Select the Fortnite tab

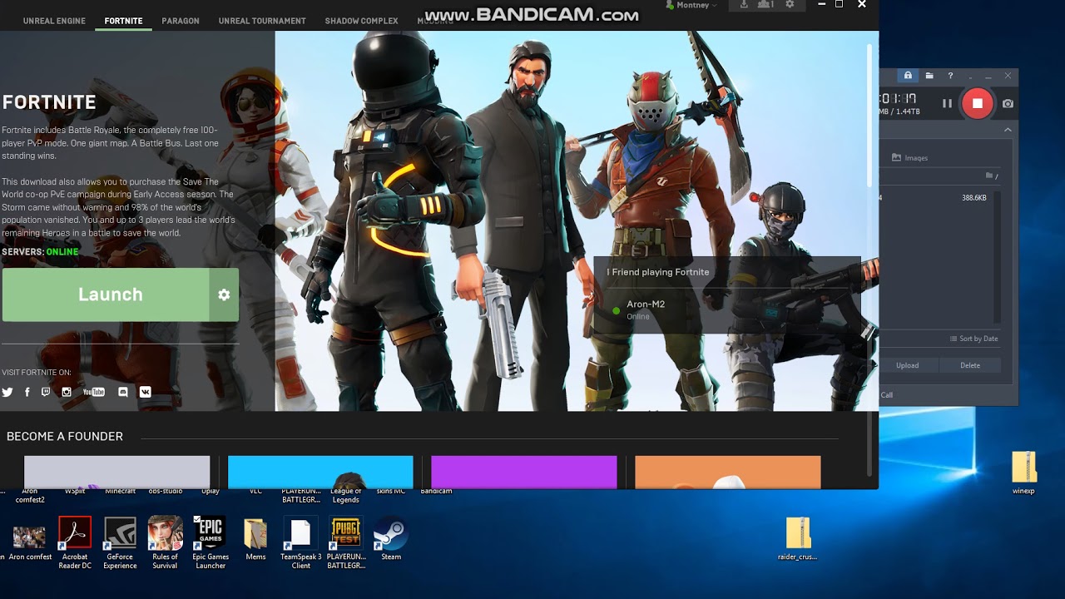tap(123, 21)
